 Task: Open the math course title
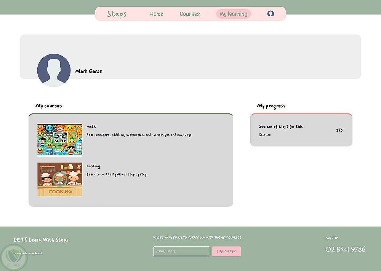pos(91,126)
